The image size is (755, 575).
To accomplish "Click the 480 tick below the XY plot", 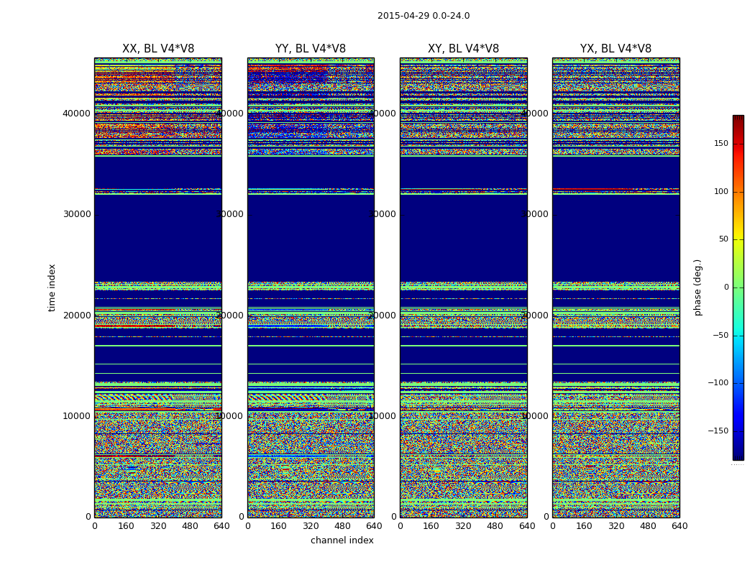I will pyautogui.click(x=495, y=526).
